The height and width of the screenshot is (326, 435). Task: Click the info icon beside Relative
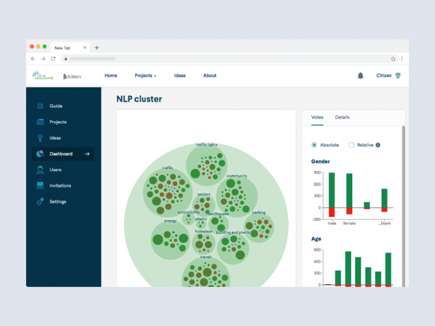pyautogui.click(x=378, y=145)
